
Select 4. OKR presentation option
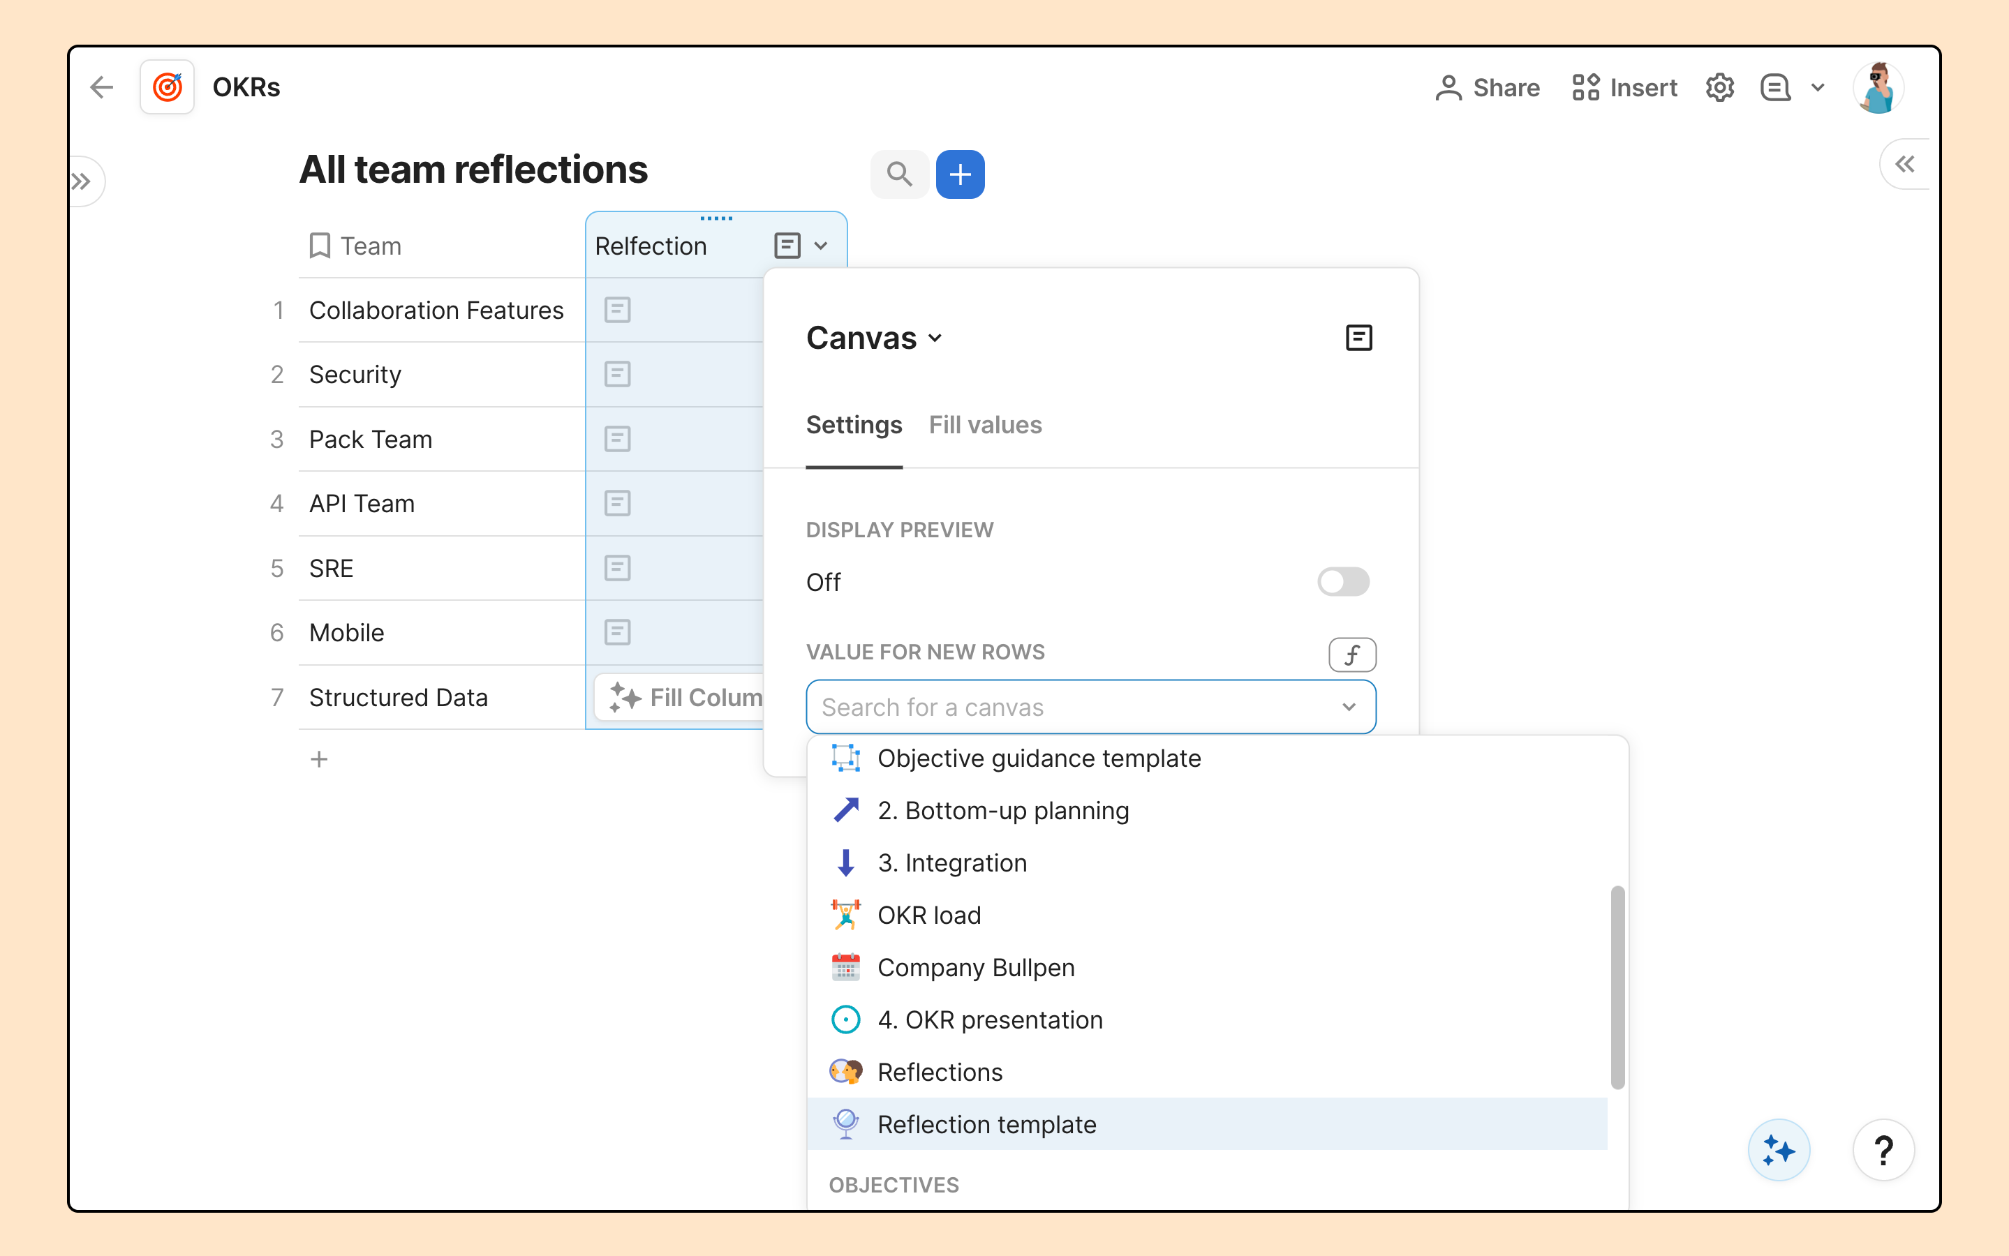coord(1206,1020)
